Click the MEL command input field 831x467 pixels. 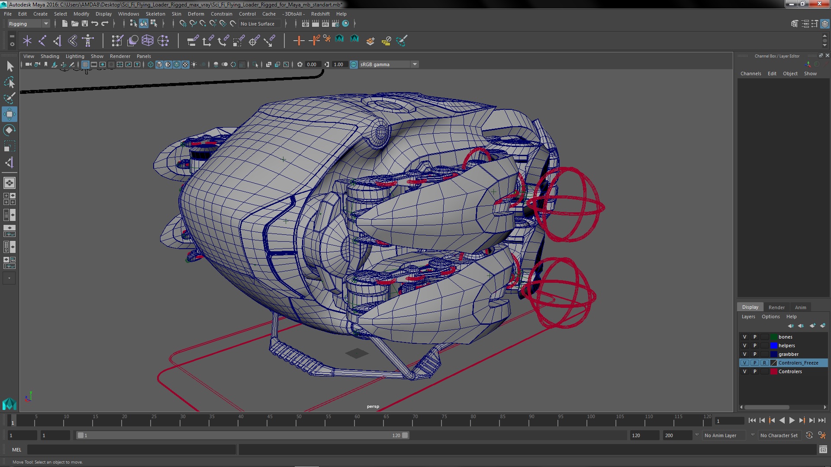pyautogui.click(x=132, y=450)
